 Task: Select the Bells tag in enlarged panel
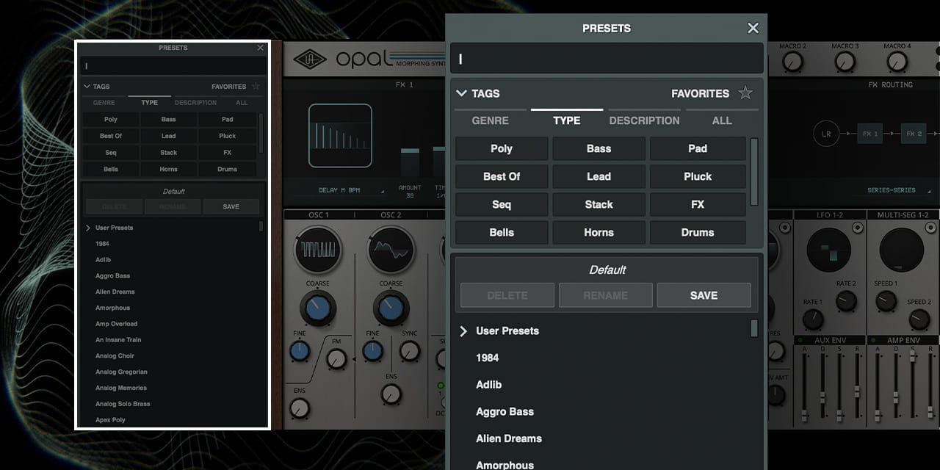502,232
